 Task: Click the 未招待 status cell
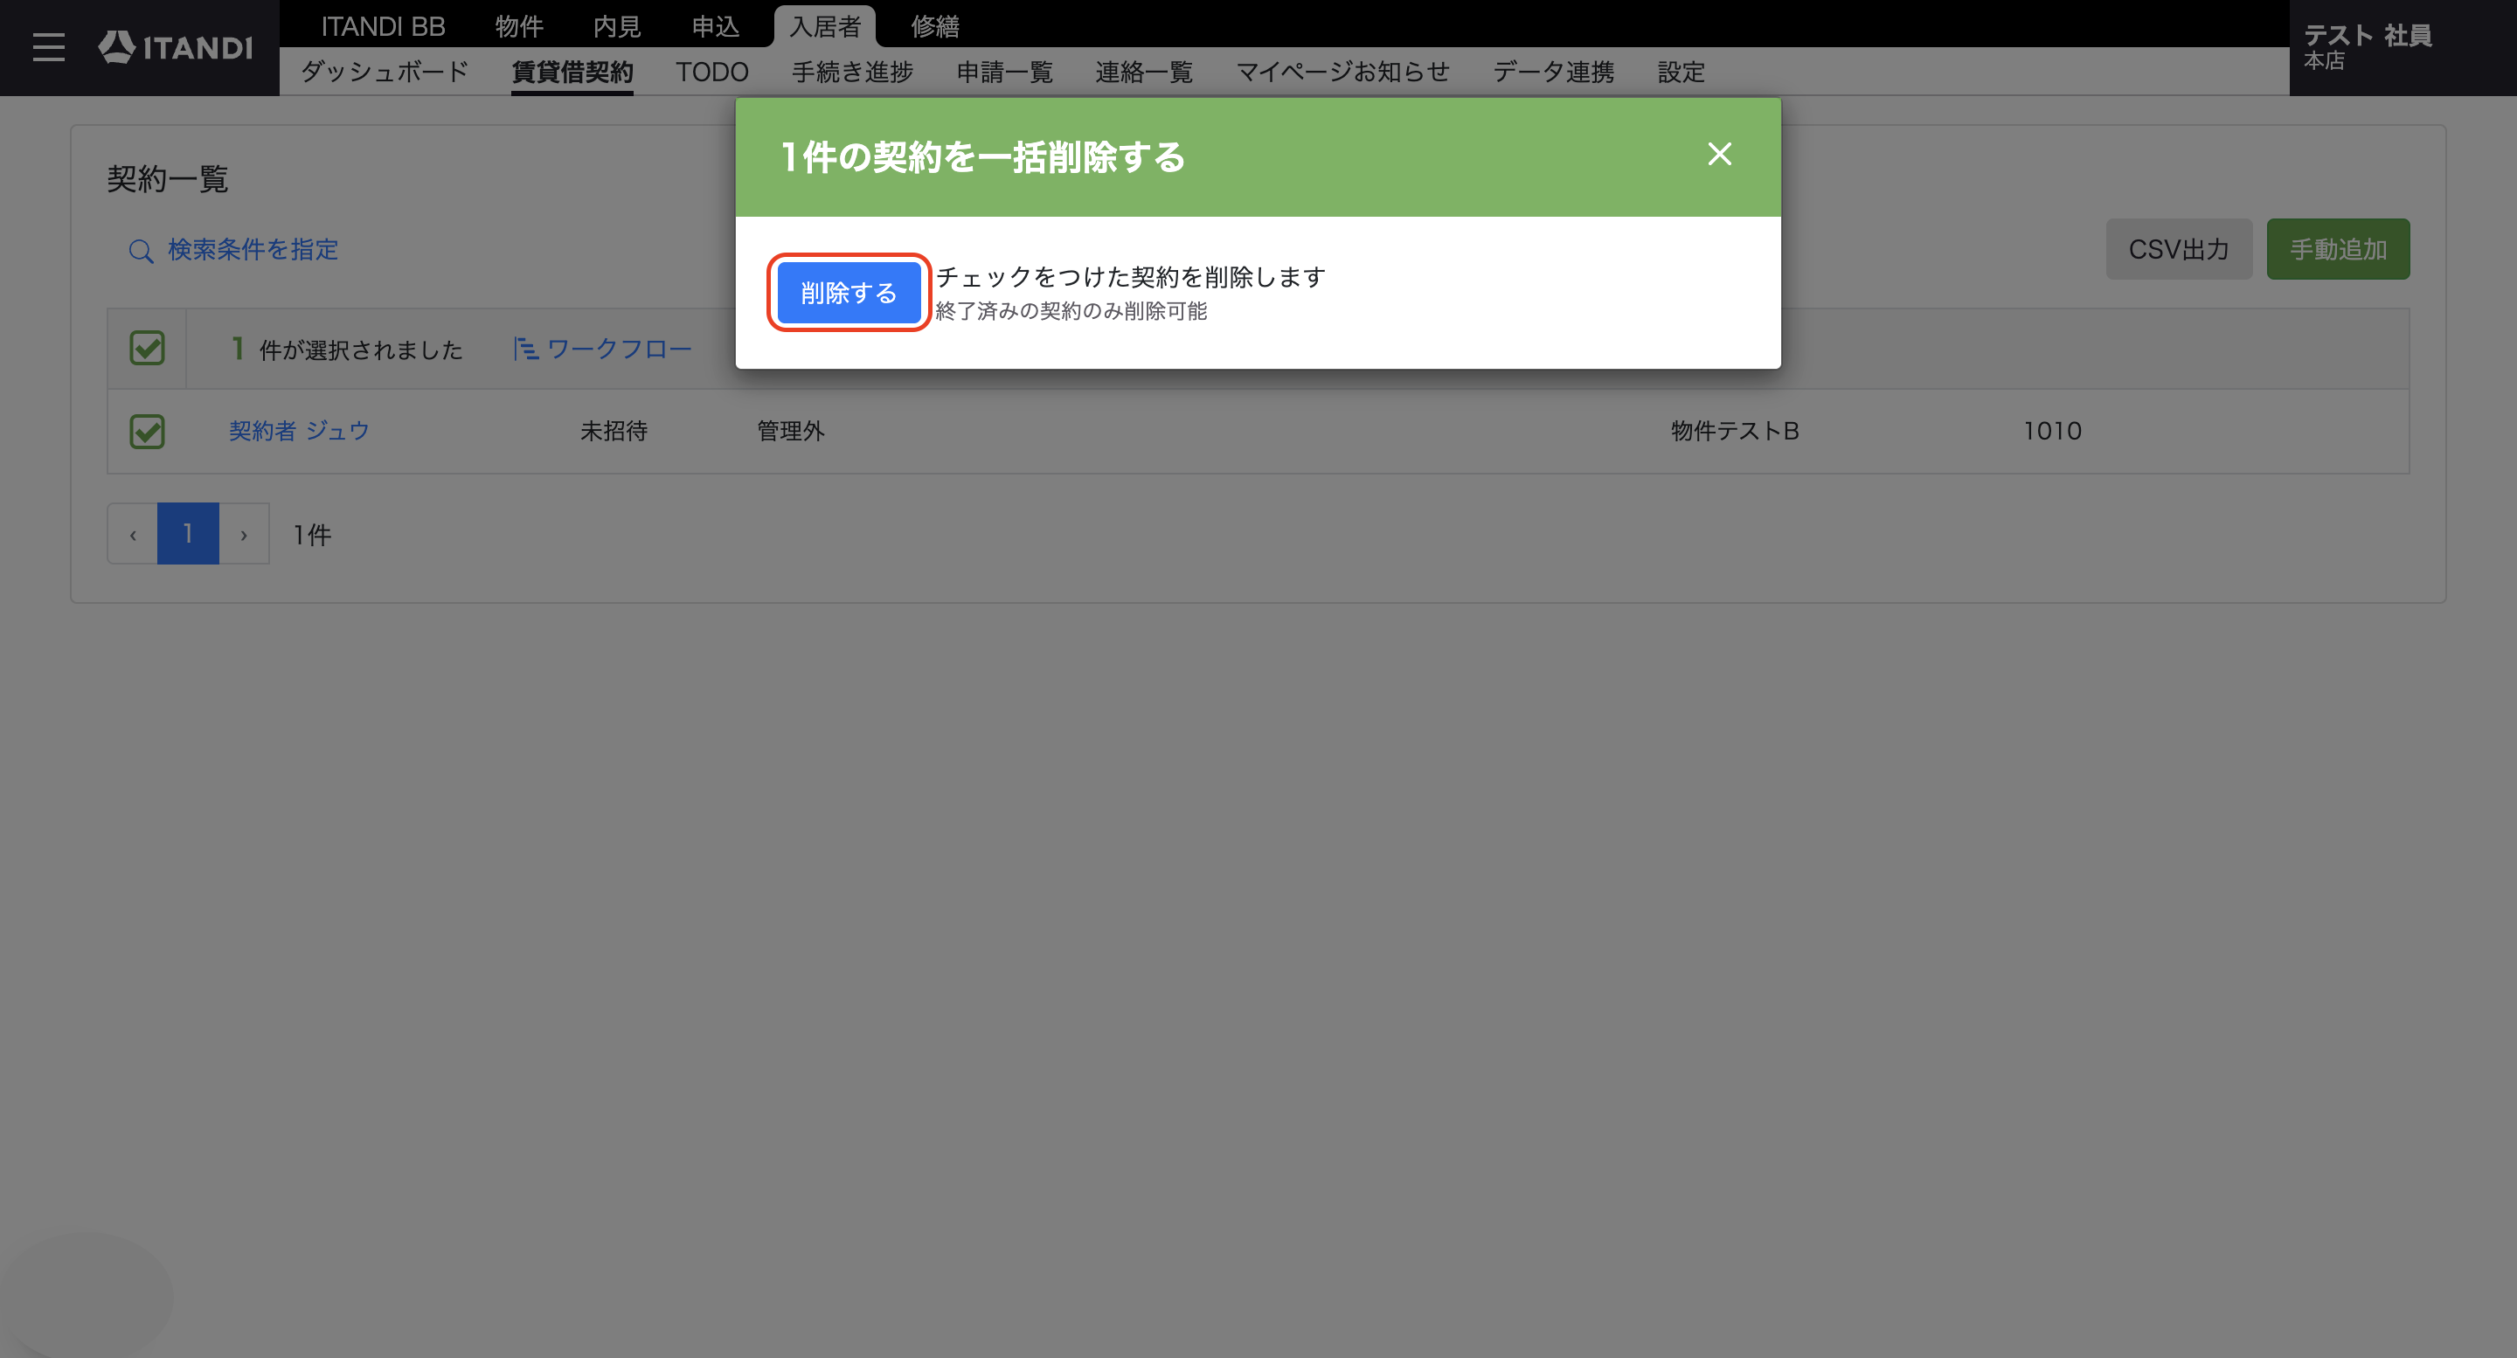[x=614, y=431]
